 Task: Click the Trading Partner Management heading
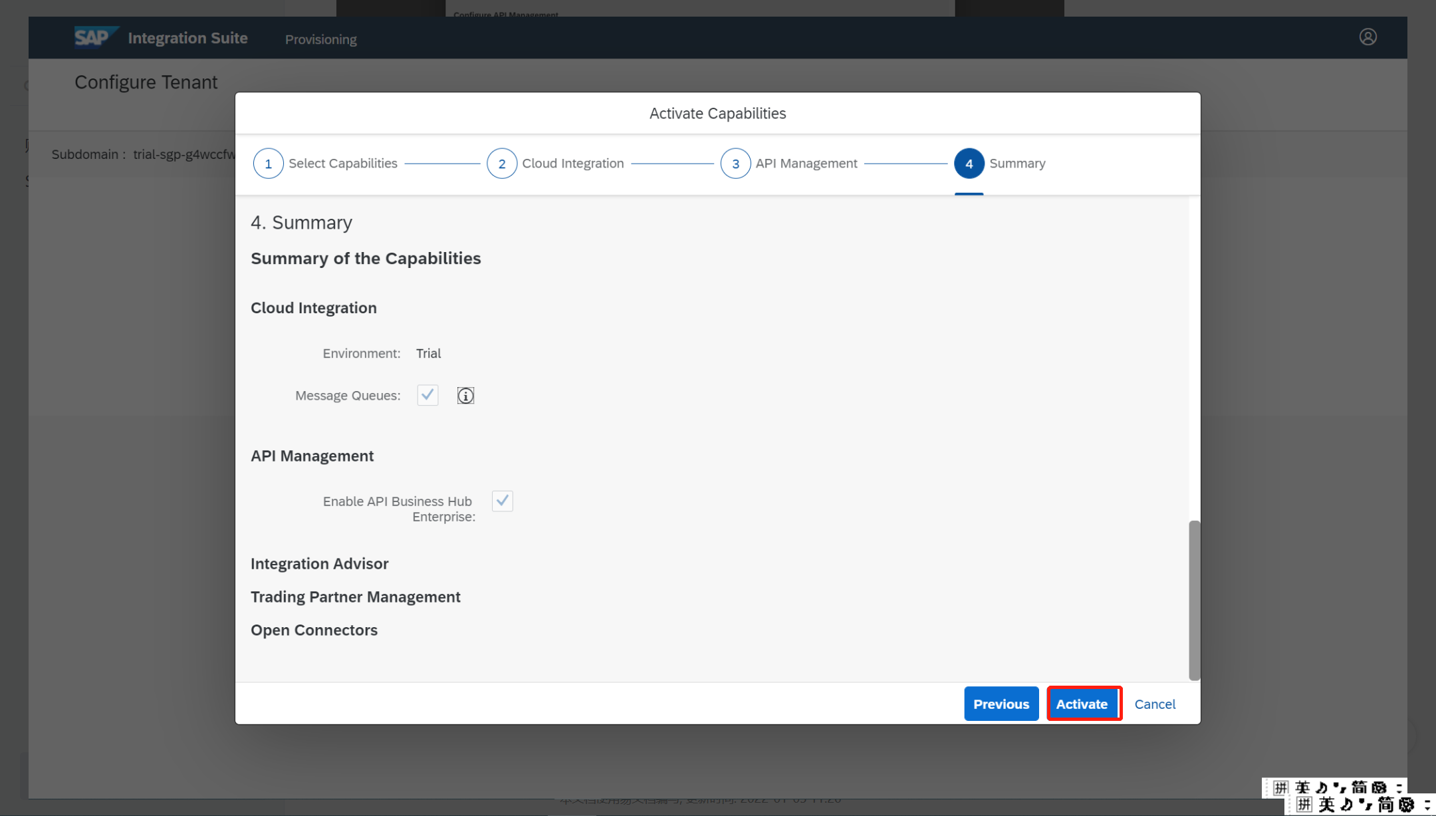tap(355, 597)
